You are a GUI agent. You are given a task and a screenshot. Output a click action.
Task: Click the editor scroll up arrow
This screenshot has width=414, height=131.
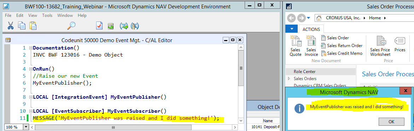coord(241,47)
